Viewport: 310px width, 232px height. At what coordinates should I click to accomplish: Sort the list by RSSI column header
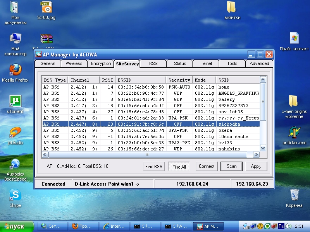pos(108,80)
